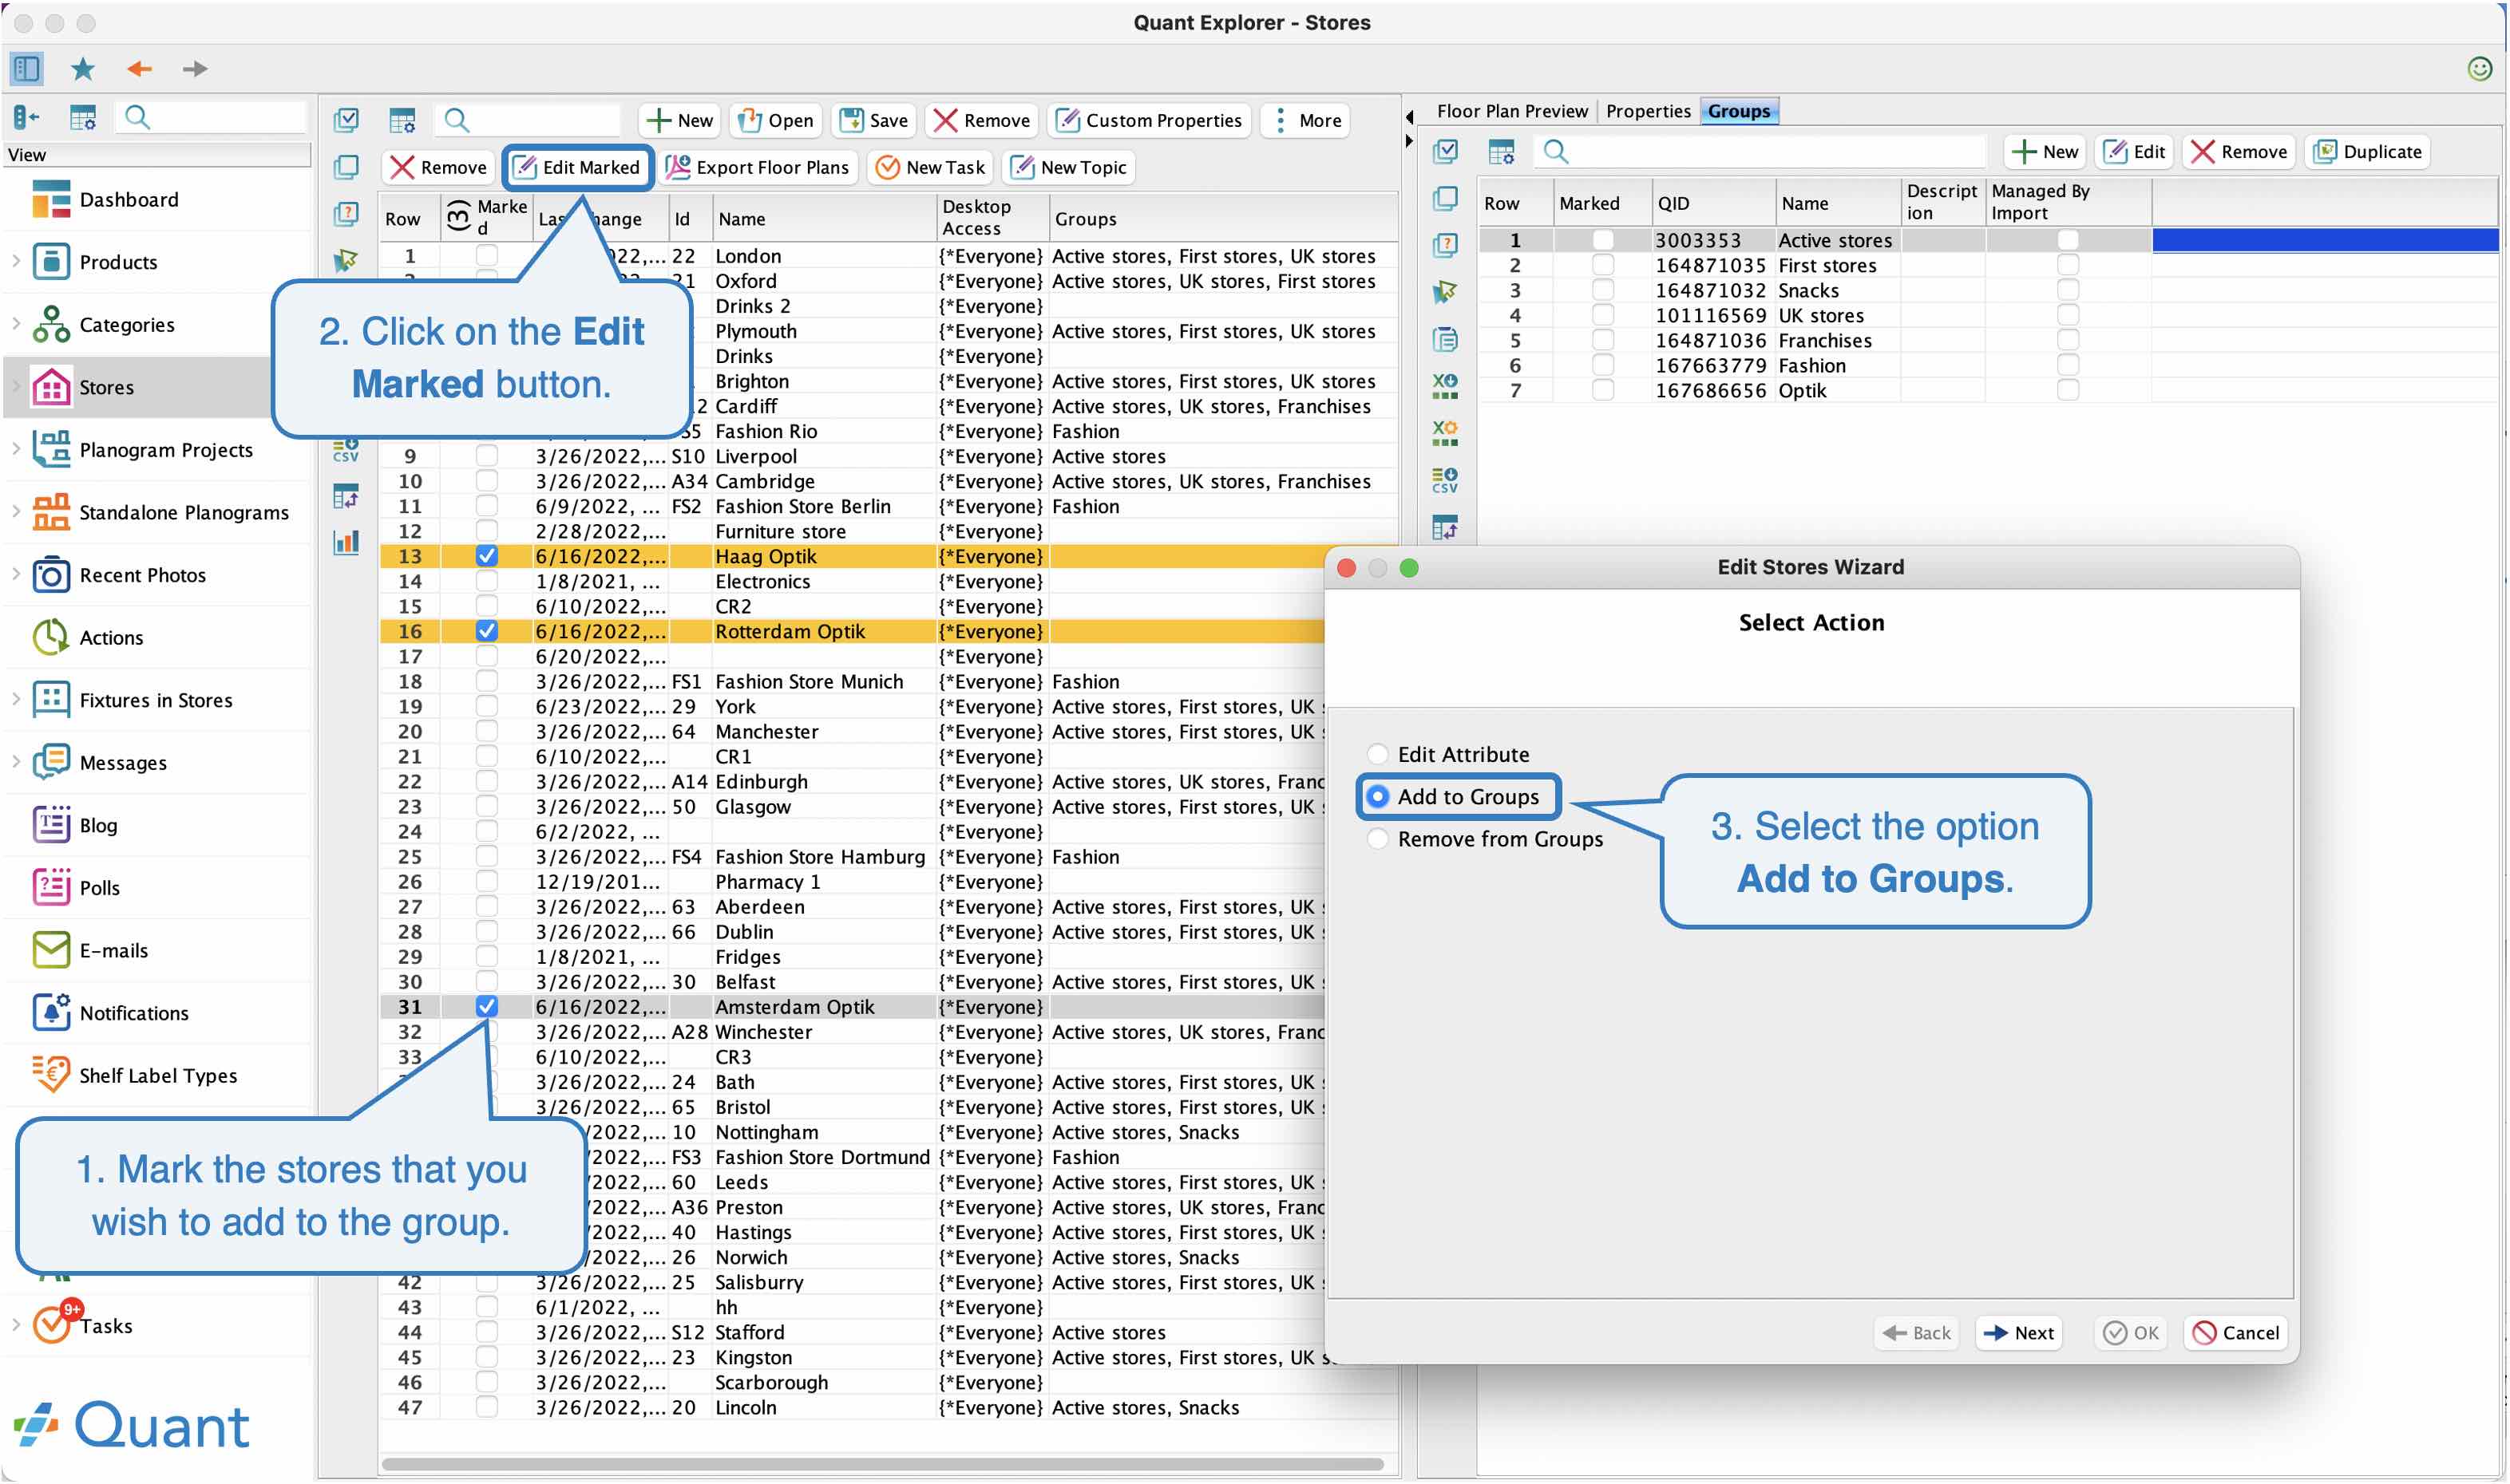The width and height of the screenshot is (2510, 1484).
Task: Click the favorites star icon
Action: point(82,68)
